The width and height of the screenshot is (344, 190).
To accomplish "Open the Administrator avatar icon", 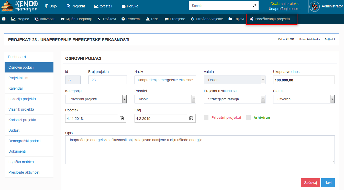I will (315, 6).
